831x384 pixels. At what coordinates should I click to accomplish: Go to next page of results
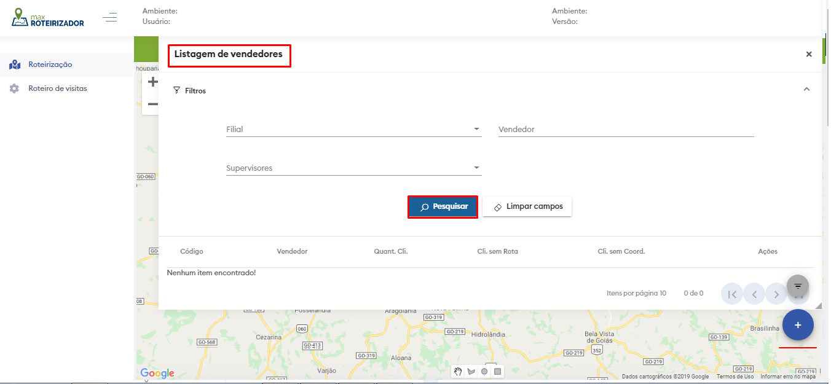776,294
